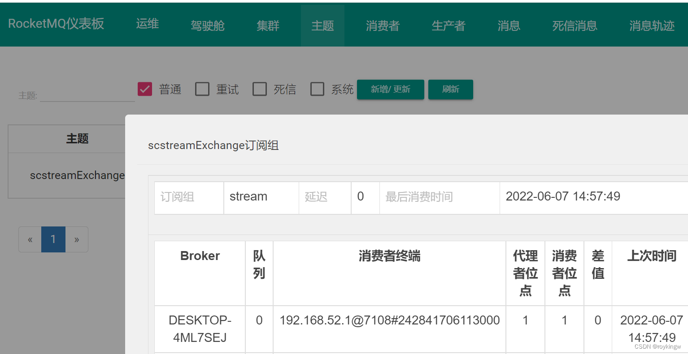Select the scstreamExchange topic row

coord(77,175)
